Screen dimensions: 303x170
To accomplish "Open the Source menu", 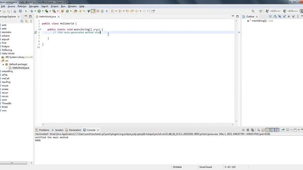I will click(x=11, y=6).
